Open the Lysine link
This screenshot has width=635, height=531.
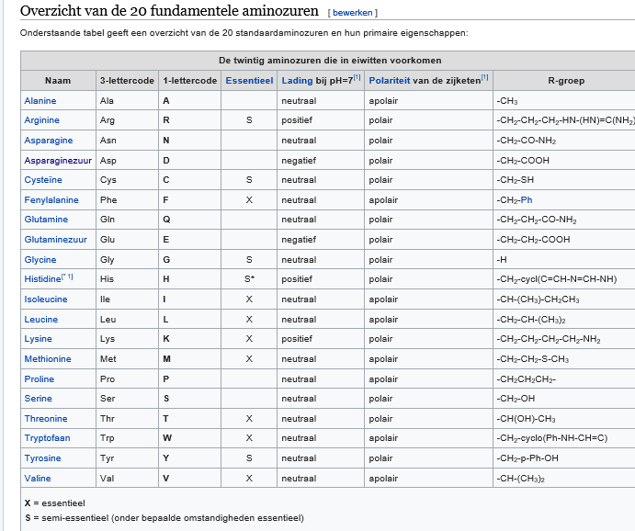click(x=38, y=339)
